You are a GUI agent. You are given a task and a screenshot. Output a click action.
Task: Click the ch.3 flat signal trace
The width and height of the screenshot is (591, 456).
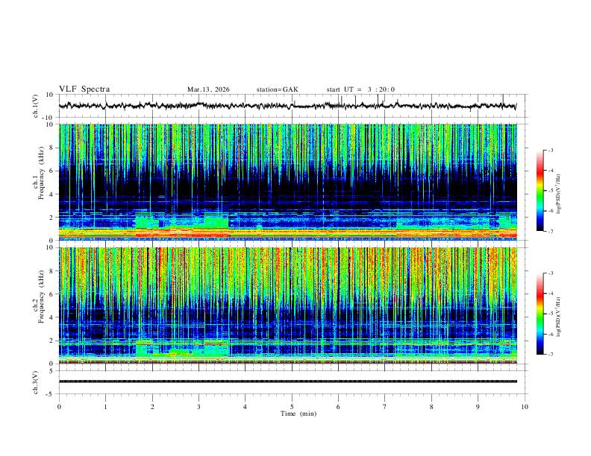click(x=287, y=381)
